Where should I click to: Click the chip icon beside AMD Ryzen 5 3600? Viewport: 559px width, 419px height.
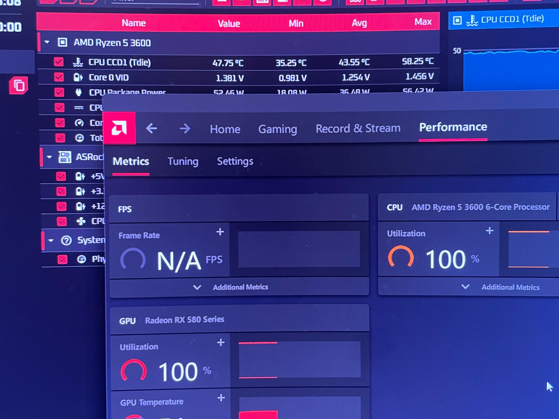(x=63, y=42)
